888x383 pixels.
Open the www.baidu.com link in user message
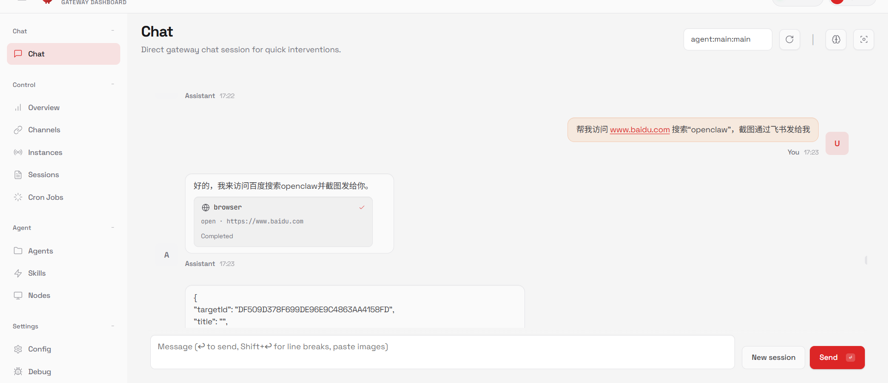(x=640, y=130)
